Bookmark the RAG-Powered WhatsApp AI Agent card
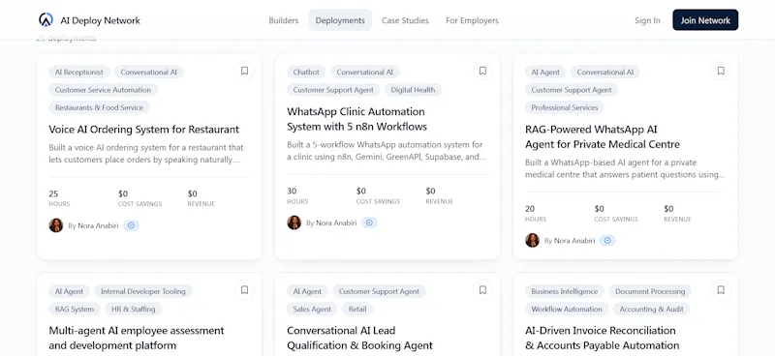The image size is (775, 356). 721,71
